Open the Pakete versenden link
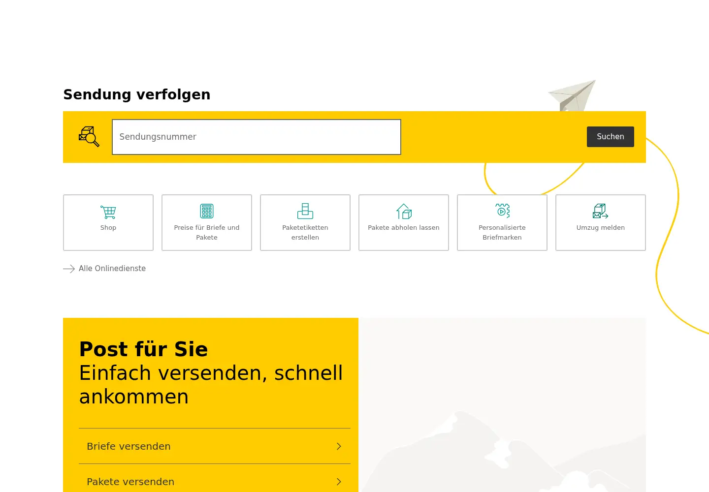 click(215, 482)
